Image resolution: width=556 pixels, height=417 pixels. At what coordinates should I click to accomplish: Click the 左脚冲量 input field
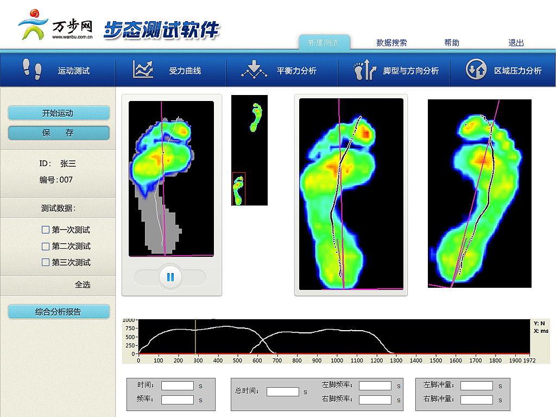[x=477, y=386]
